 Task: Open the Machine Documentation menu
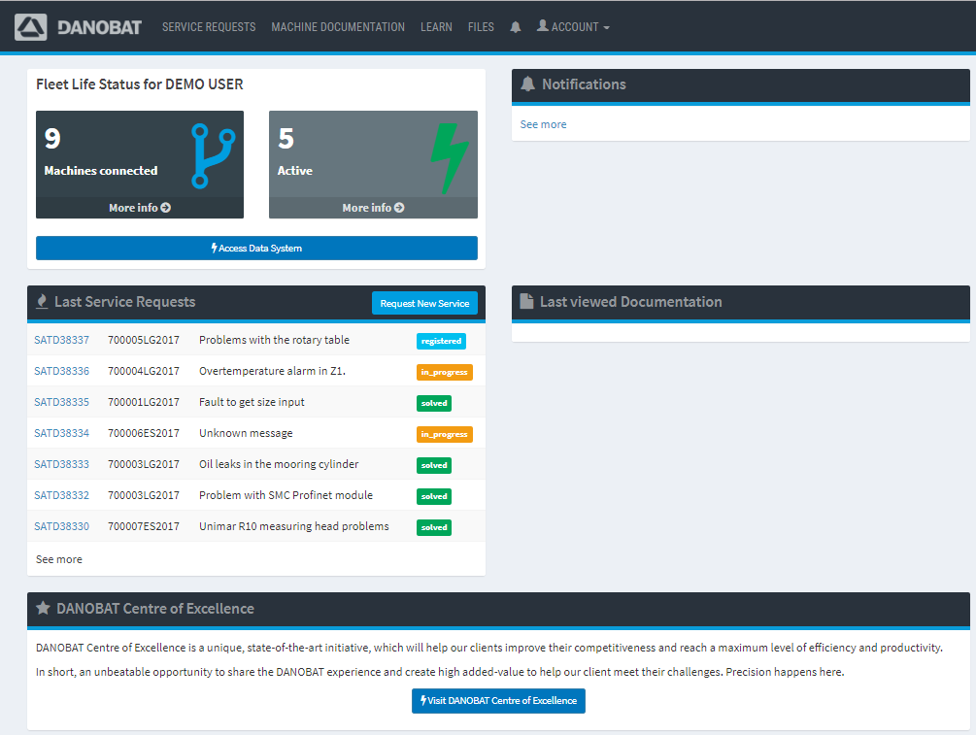pyautogui.click(x=338, y=27)
